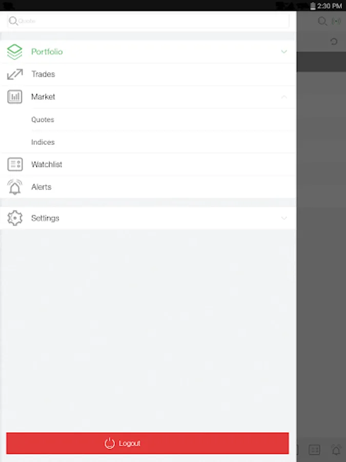
Task: Tap the red Logout button
Action: 148,443
